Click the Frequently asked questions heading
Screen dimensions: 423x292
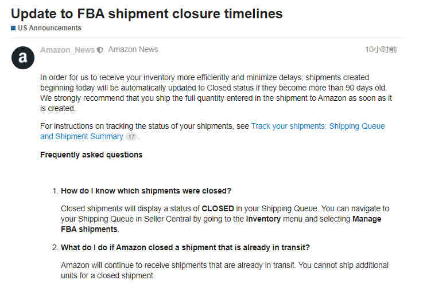point(91,155)
